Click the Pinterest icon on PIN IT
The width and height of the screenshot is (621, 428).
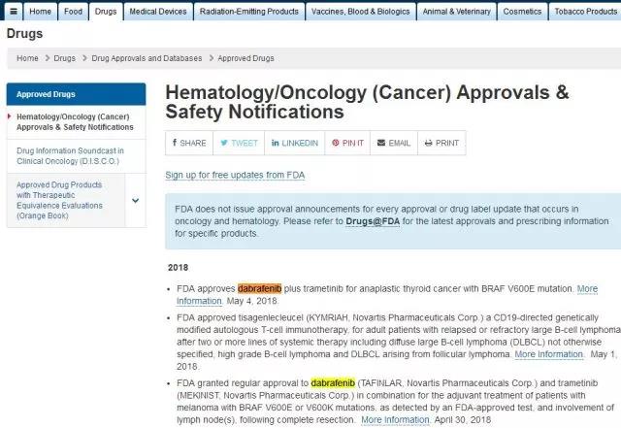(x=336, y=143)
